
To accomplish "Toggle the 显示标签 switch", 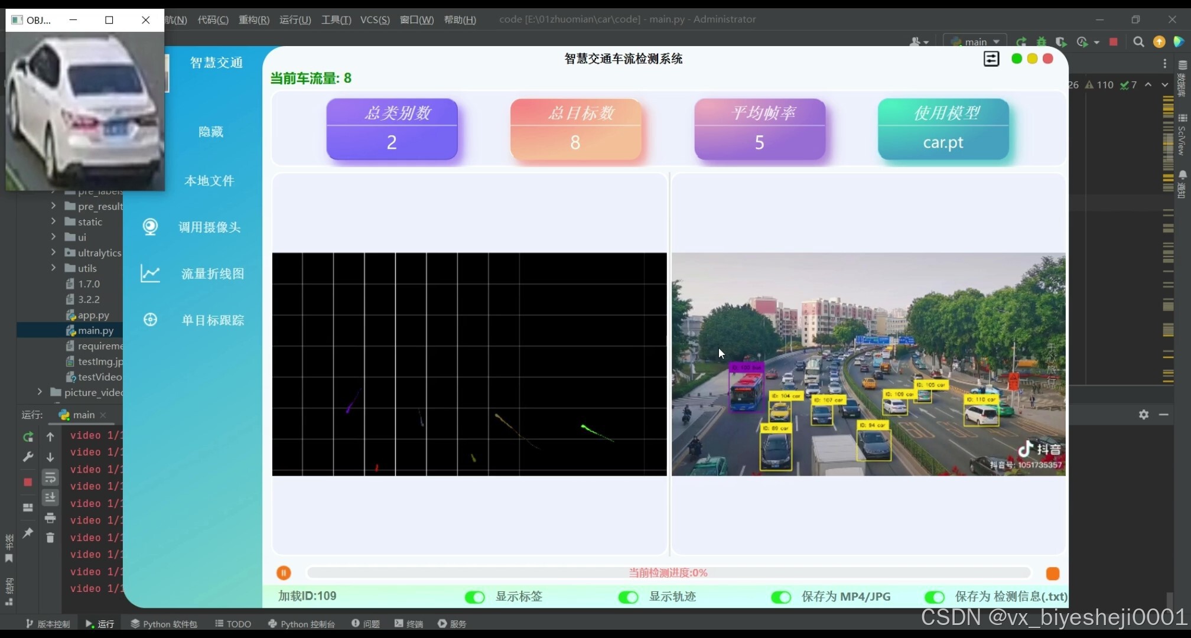I will click(474, 597).
